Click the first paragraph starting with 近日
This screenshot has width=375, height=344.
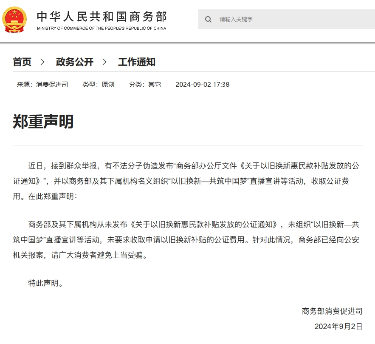pyautogui.click(x=187, y=181)
